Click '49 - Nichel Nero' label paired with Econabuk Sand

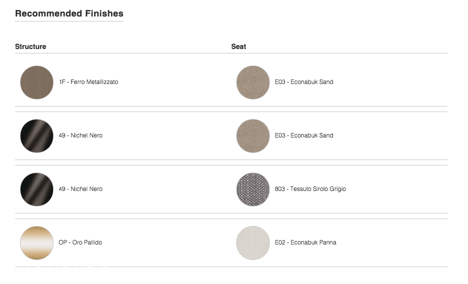point(81,135)
